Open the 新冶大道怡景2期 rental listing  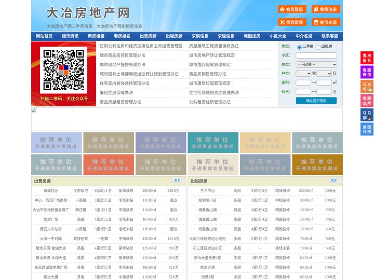[x=207, y=258]
